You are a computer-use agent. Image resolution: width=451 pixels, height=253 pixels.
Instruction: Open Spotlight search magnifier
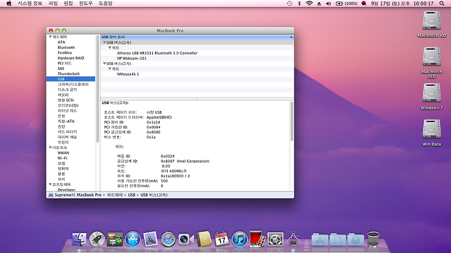point(442,4)
